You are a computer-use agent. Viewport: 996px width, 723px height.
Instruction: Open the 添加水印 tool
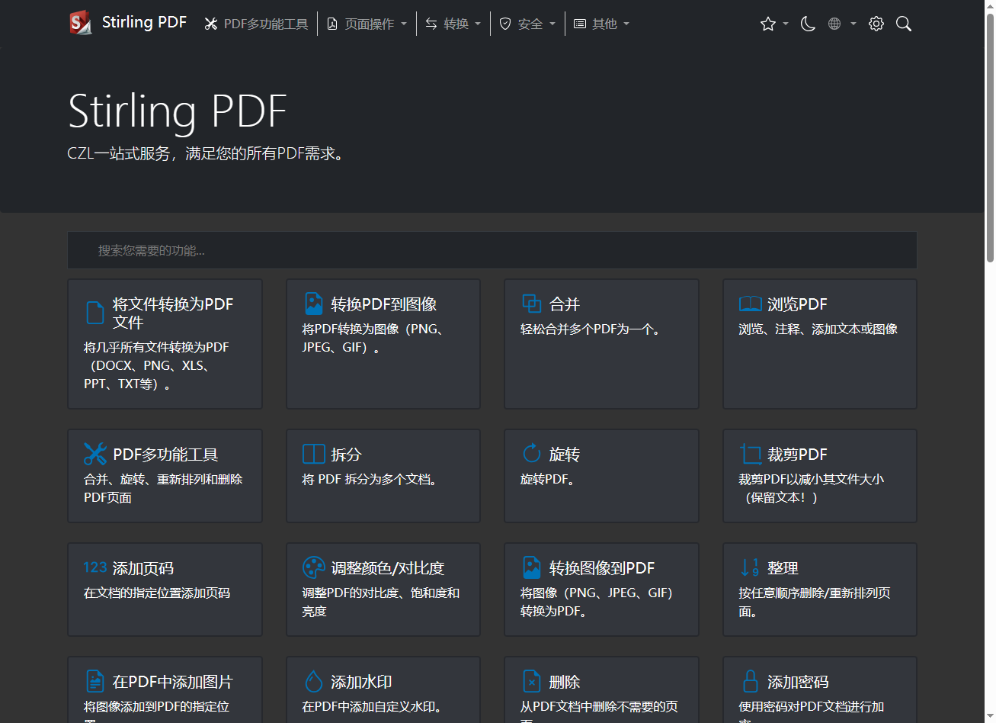click(x=361, y=682)
